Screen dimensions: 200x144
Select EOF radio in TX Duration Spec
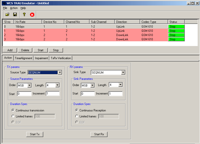13,122
